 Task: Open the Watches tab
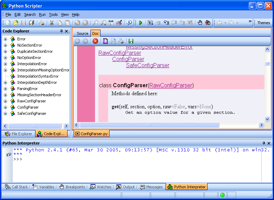[101, 187]
